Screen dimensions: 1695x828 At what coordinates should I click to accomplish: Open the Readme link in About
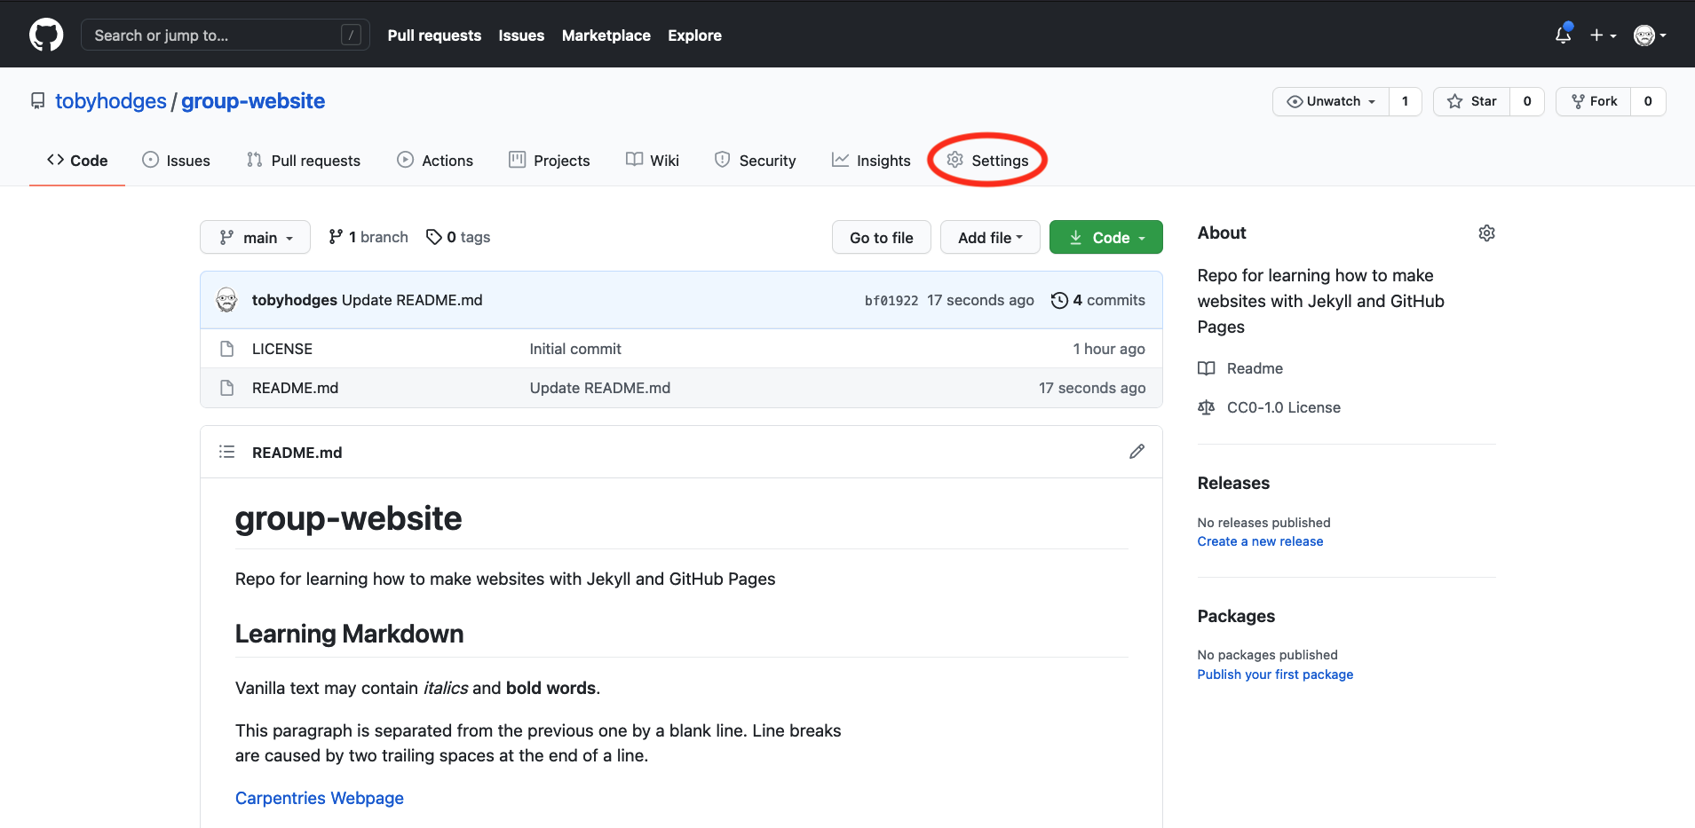pyautogui.click(x=1255, y=368)
